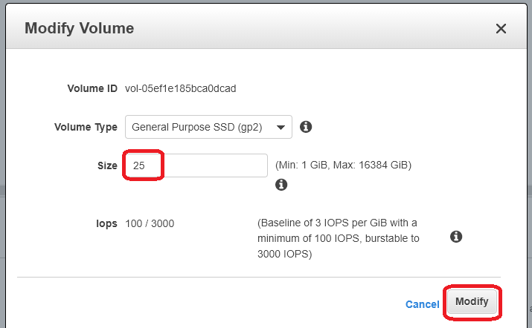
Task: Close the Modify Volume dialog with X
Action: click(x=501, y=29)
